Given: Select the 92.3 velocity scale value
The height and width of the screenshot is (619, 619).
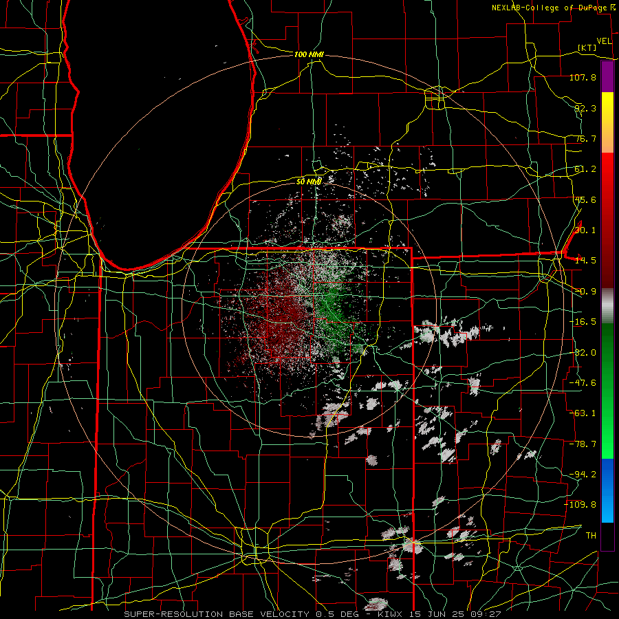Looking at the screenshot, I should coord(585,108).
